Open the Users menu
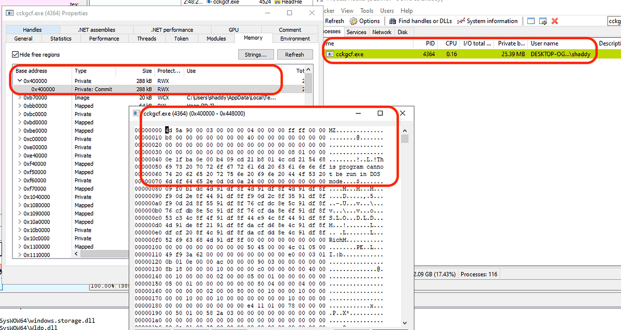Screen dimensions: 621x330 [387, 10]
